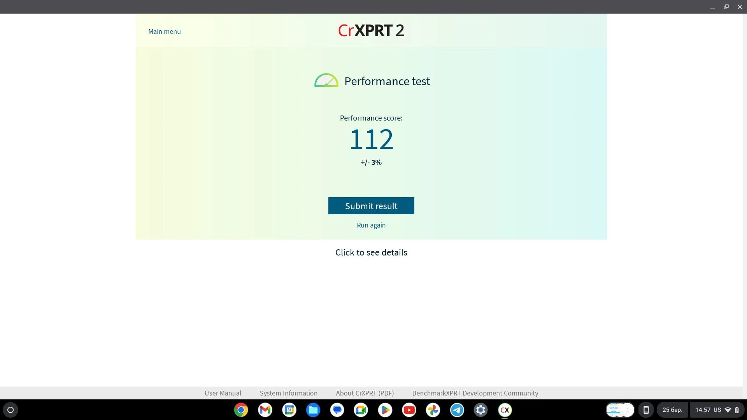
Task: Open System Information link
Action: (289, 393)
